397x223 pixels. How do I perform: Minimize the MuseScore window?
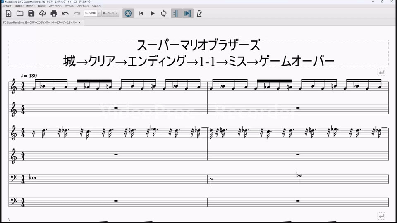pos(373,2)
